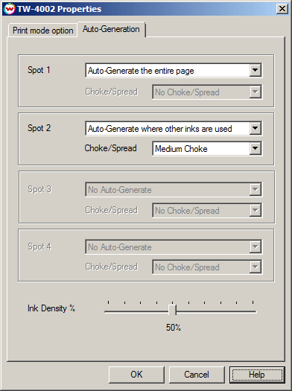Close the TW-4002 Properties dialog
292x391 pixels.
[x=282, y=9]
